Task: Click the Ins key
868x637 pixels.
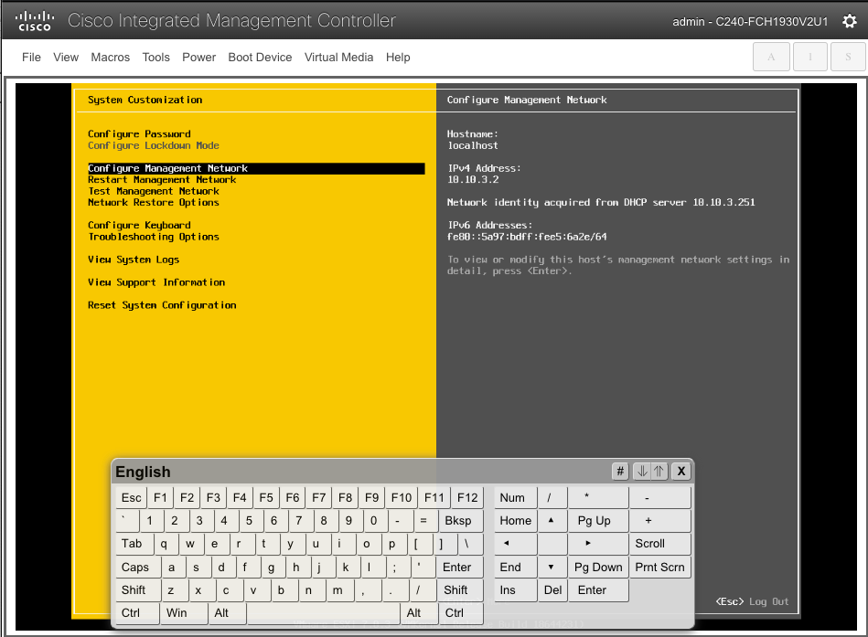Action: pyautogui.click(x=515, y=590)
